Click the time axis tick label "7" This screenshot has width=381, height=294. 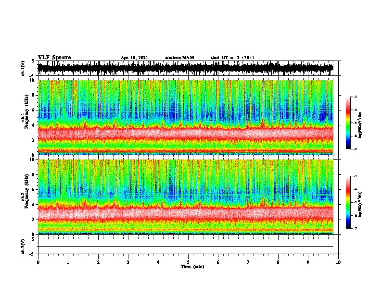click(x=248, y=262)
